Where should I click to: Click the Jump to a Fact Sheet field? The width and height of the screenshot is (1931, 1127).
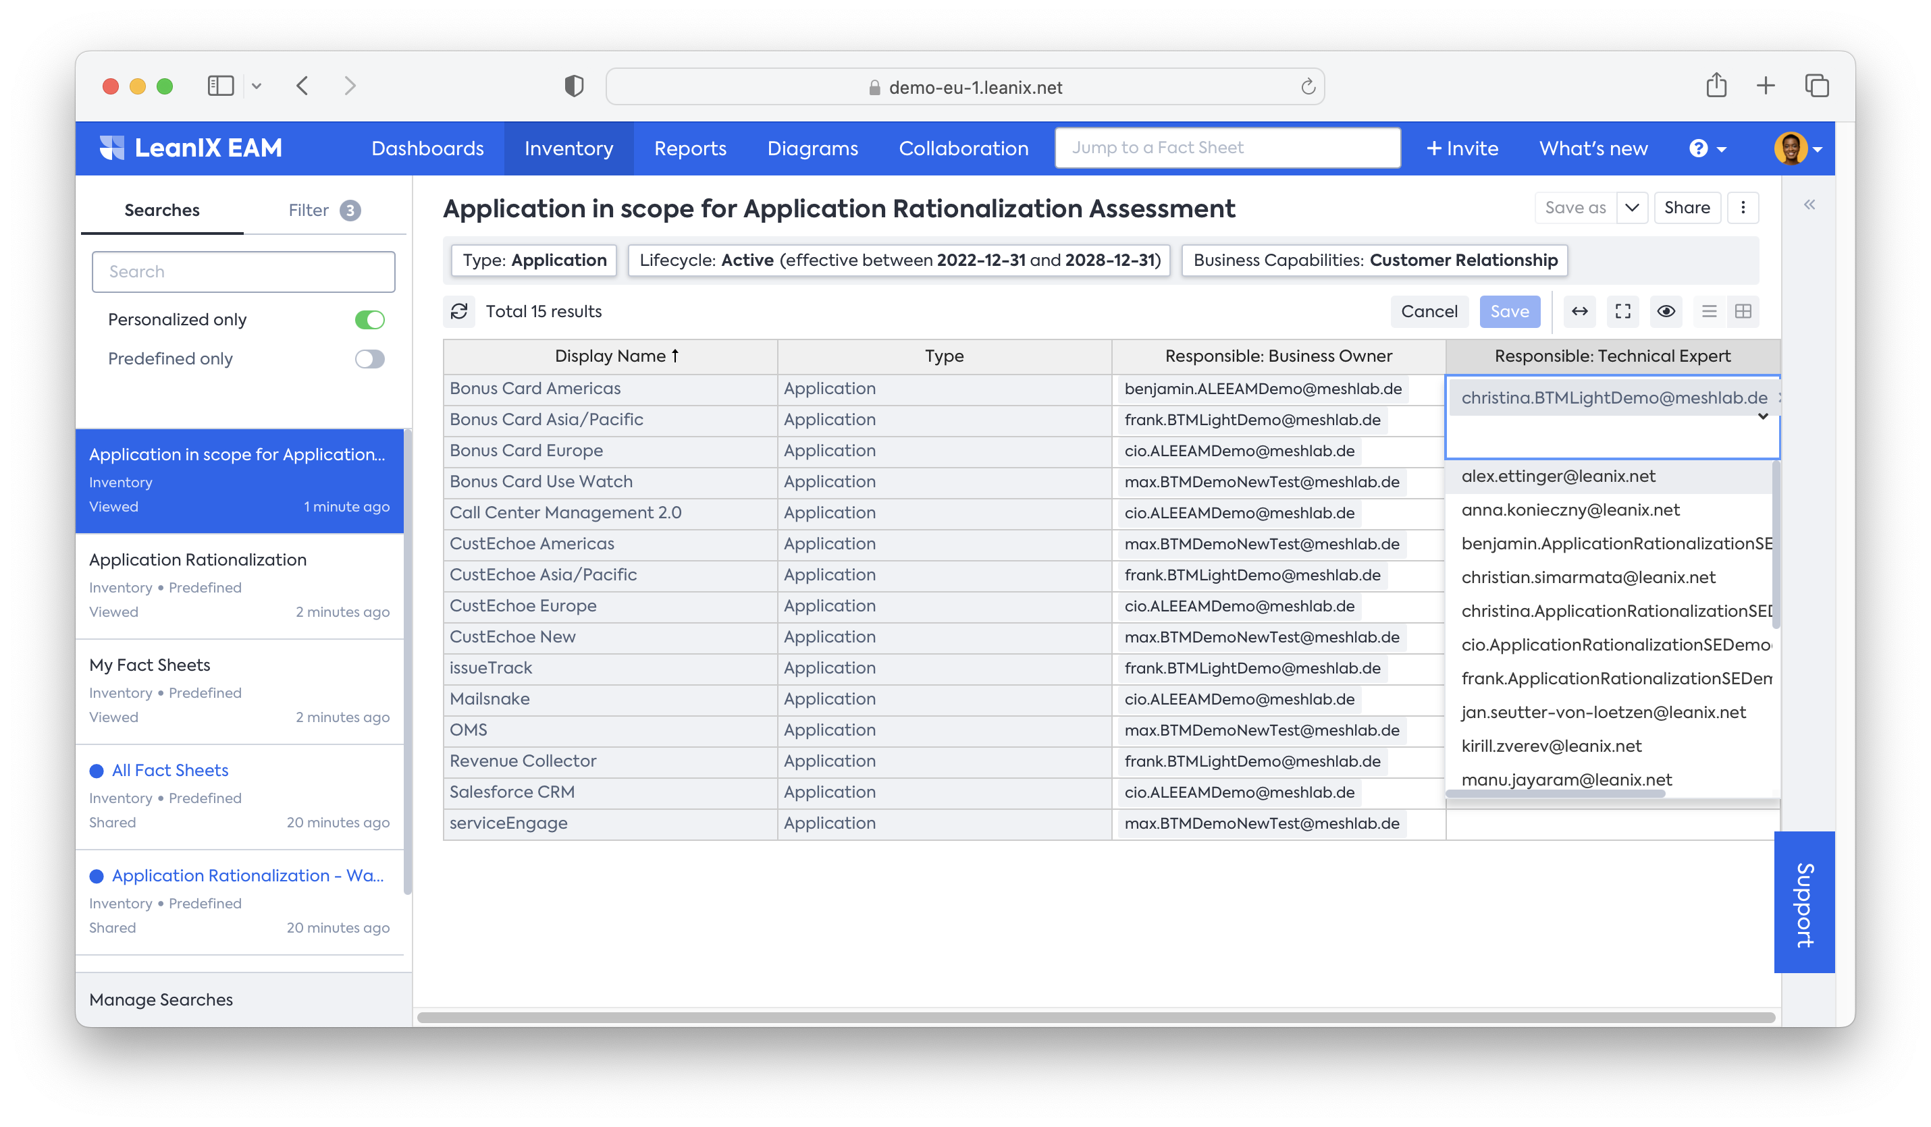coord(1227,148)
